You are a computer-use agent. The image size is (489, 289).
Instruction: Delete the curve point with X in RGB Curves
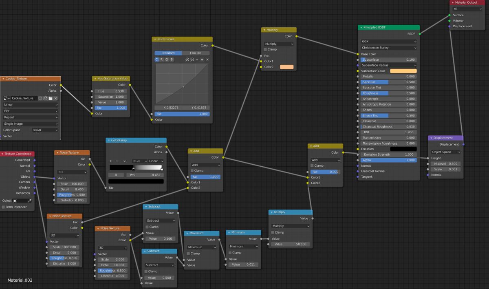pos(207,60)
